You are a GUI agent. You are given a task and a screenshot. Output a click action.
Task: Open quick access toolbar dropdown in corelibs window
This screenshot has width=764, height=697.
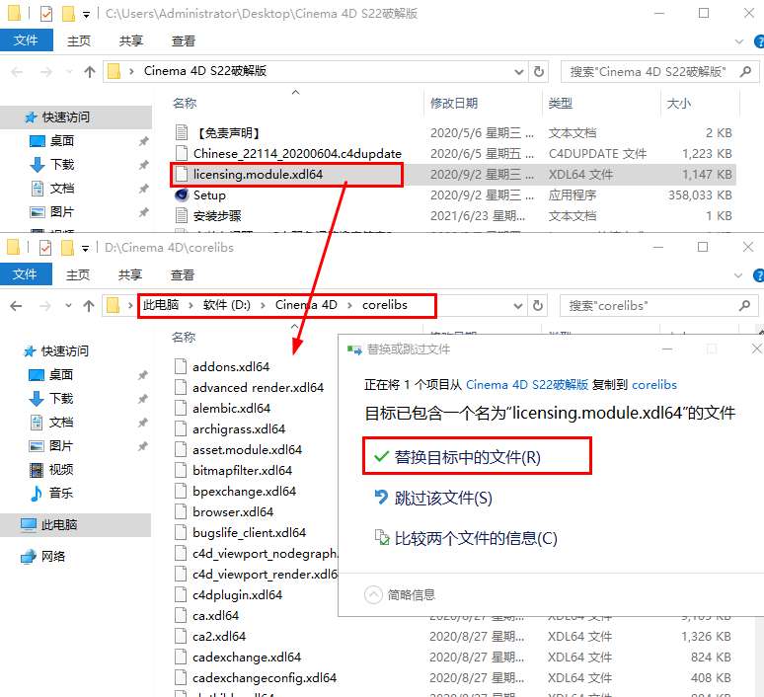pos(85,249)
